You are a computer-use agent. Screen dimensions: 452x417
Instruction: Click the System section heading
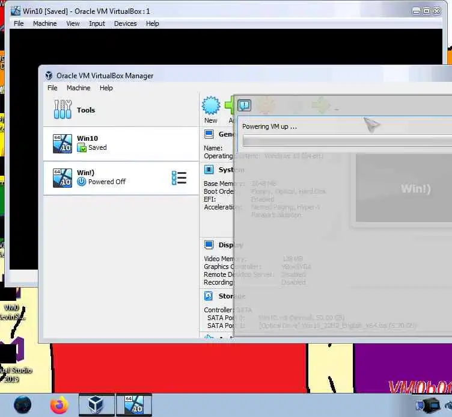(231, 170)
